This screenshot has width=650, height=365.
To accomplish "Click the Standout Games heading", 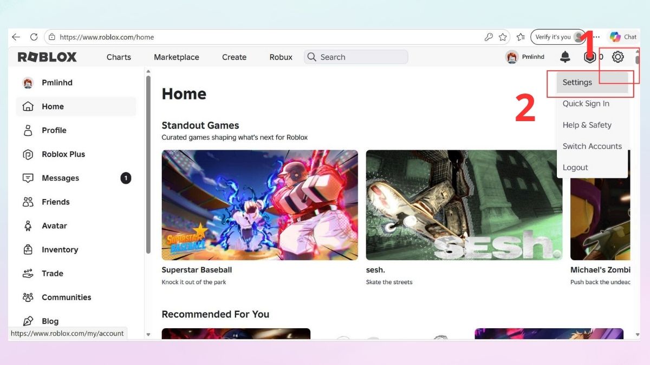I will (x=200, y=125).
